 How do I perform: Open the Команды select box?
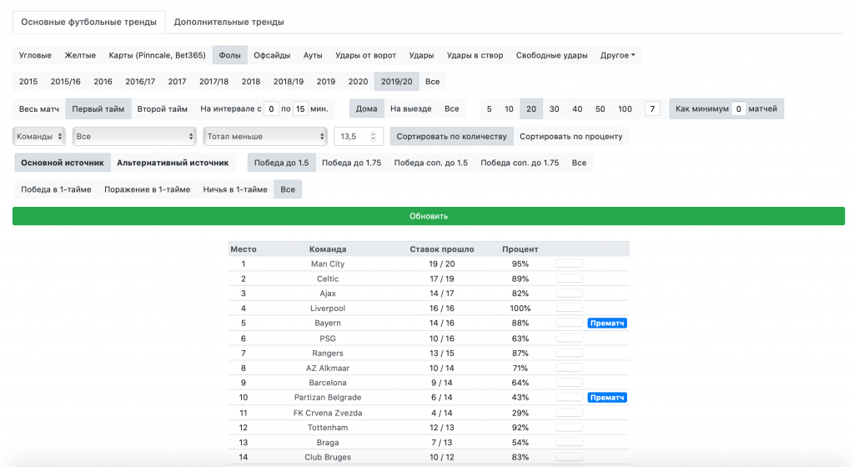[x=39, y=136]
